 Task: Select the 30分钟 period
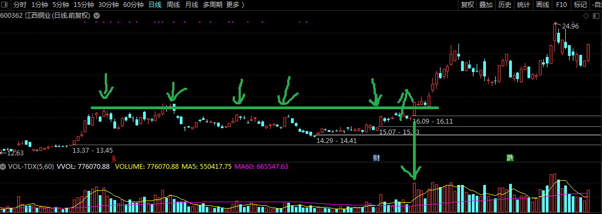109,5
